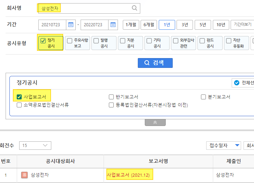
Task: Click the 삼성전자 company link in results
Action: (x=40, y=175)
